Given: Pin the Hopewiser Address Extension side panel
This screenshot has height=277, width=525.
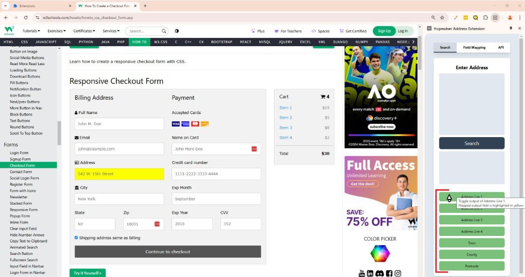Looking at the screenshot, I should tap(511, 29).
